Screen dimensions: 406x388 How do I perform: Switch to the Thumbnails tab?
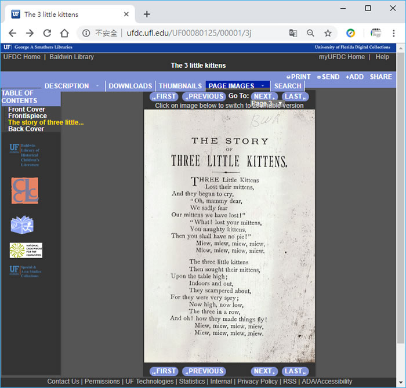[180, 86]
